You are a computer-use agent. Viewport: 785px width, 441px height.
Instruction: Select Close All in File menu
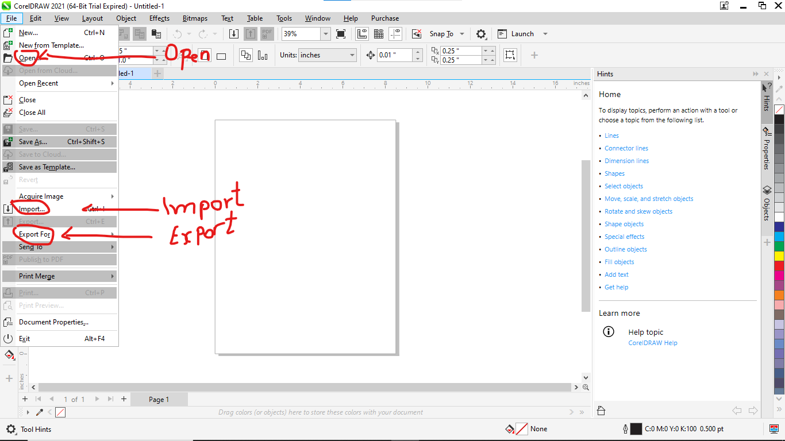pos(60,113)
